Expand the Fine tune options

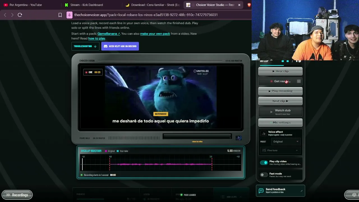(280, 150)
